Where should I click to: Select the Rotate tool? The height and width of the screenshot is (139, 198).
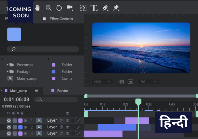click(x=59, y=8)
